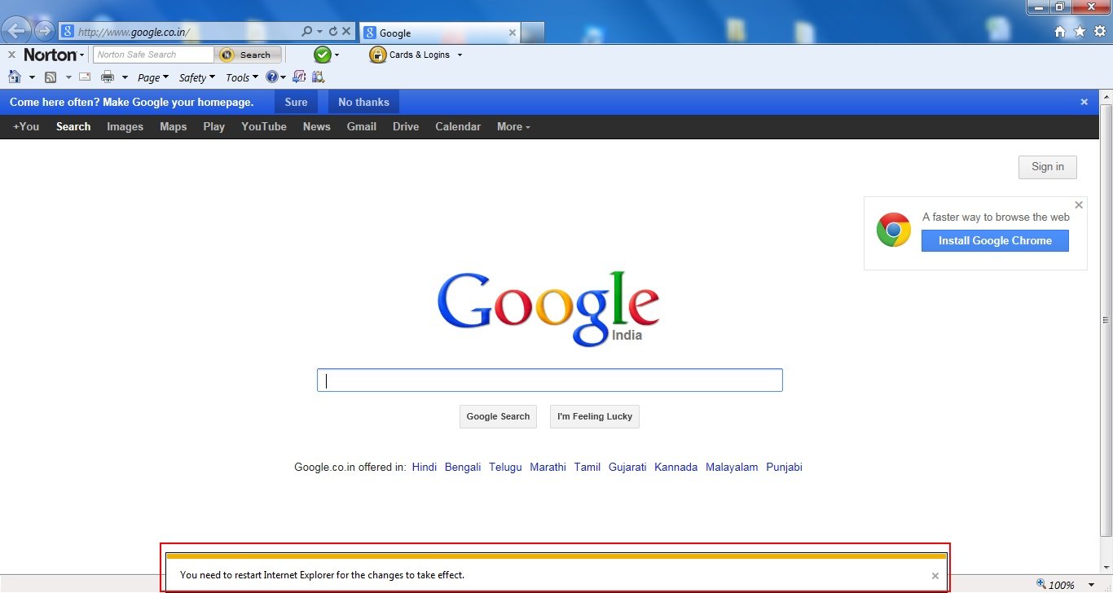Open the Safety menu

point(197,77)
